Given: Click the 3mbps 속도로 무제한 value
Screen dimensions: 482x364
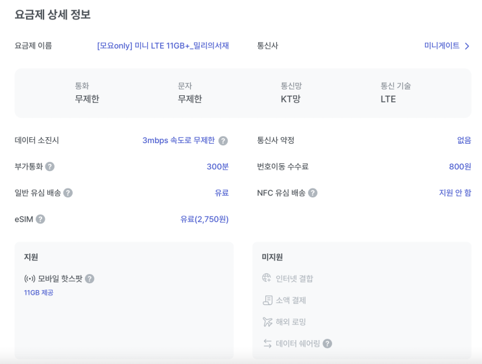Looking at the screenshot, I should tap(178, 140).
